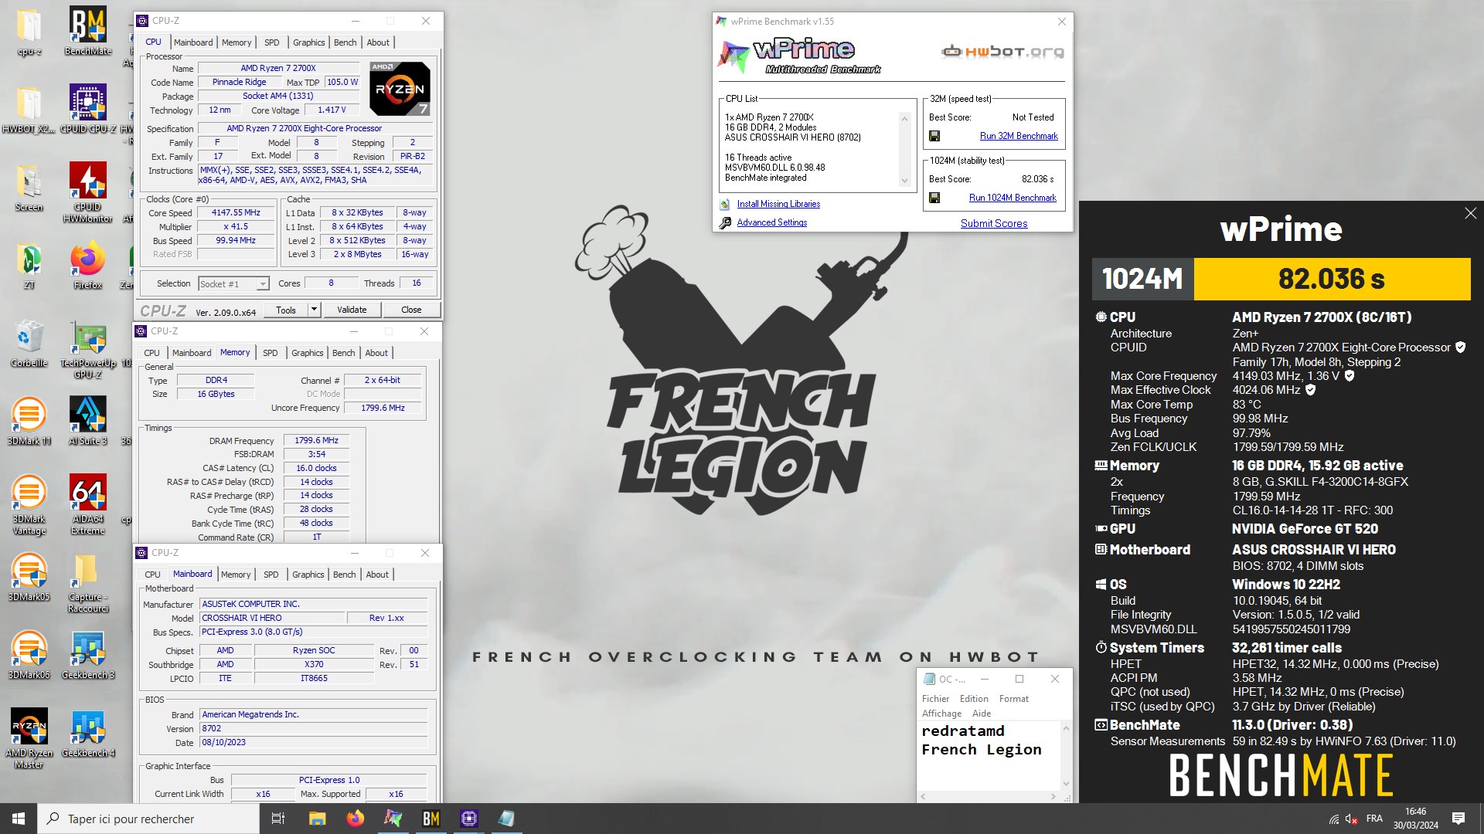Click the Notepad vertical scrollbar
This screenshot has width=1484, height=834.
(1066, 755)
